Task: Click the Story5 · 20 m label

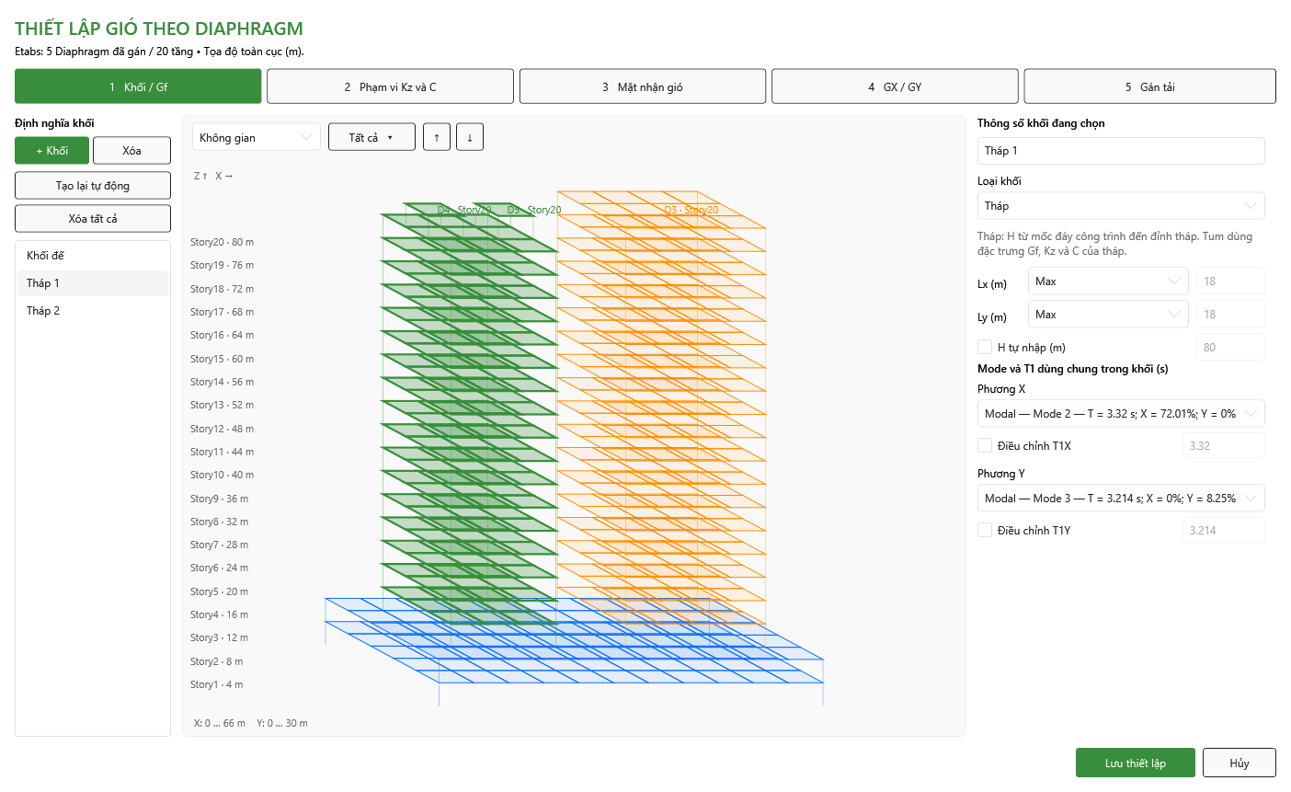Action: pos(219,591)
